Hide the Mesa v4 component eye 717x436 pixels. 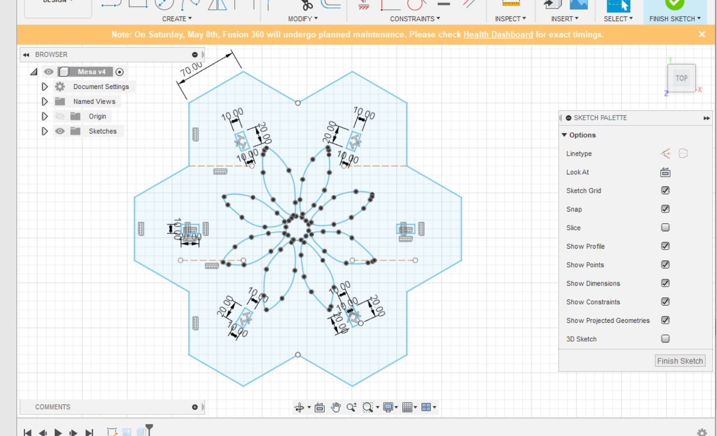pyautogui.click(x=48, y=72)
